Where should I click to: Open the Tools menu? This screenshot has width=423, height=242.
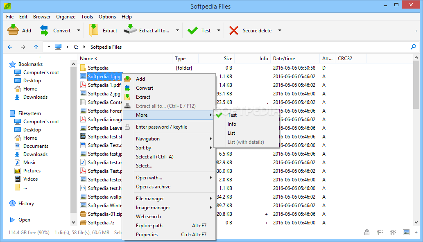point(87,17)
